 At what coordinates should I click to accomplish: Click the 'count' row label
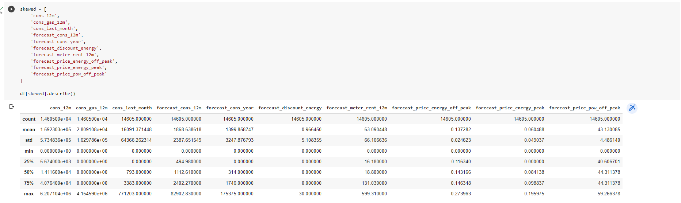coord(29,119)
